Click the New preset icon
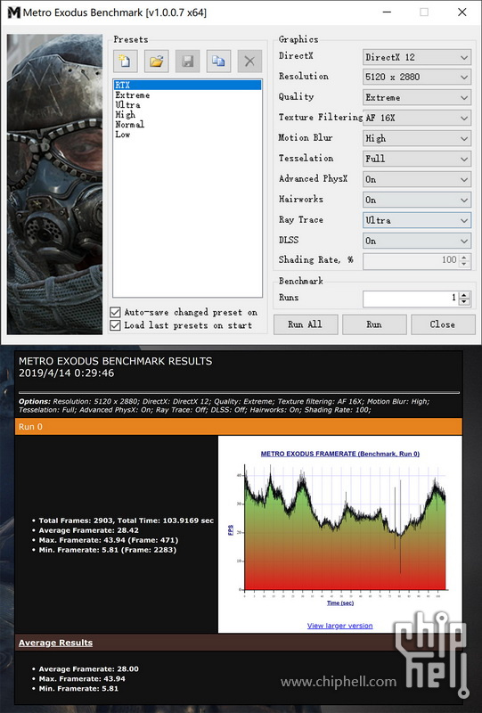Screen dimensions: 482x713 [126, 61]
